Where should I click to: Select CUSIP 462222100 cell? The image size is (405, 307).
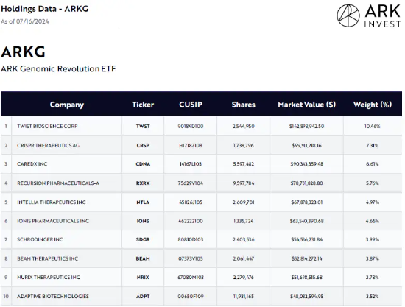point(191,221)
